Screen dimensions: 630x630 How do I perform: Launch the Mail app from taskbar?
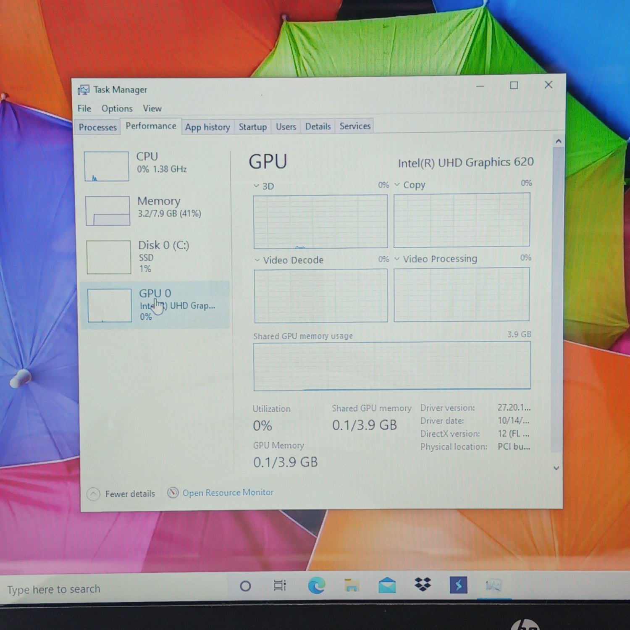pyautogui.click(x=387, y=585)
